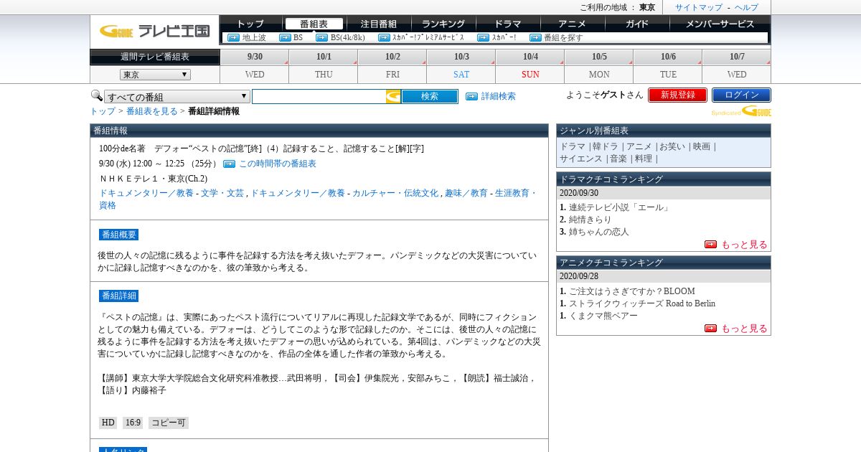861x452 pixels.
Task: Expand the すべての番組 category dropdown
Action: pos(177,97)
